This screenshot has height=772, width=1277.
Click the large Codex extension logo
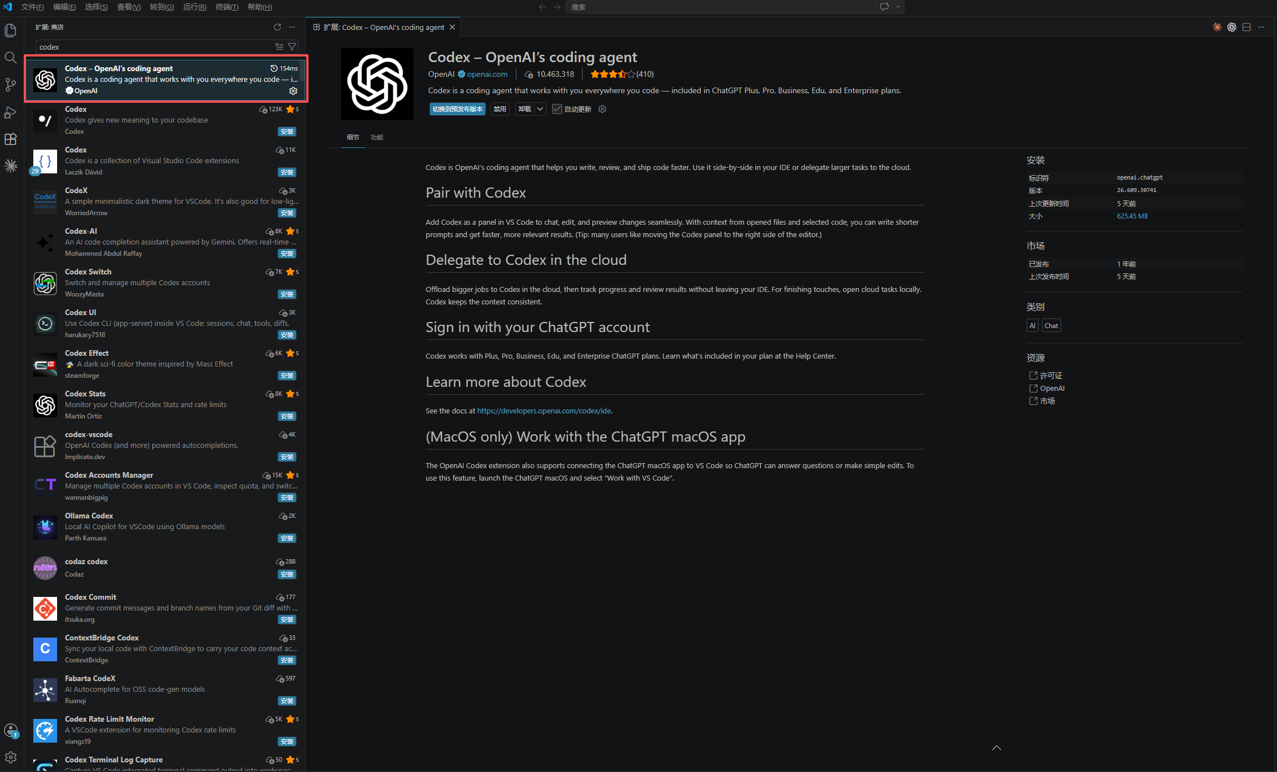click(377, 84)
